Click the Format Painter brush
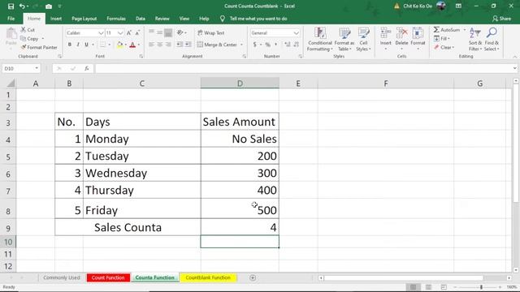The width and height of the screenshot is (520, 292). 24,47
